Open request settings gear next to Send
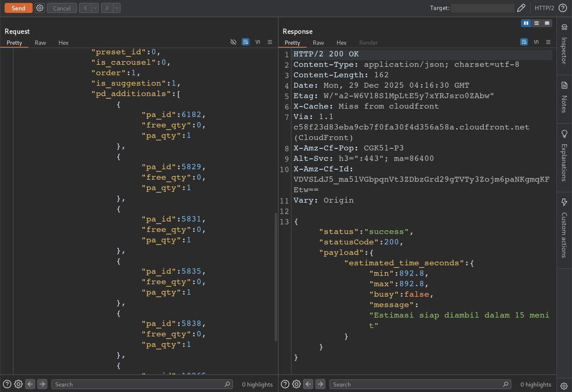The image size is (572, 392). click(40, 8)
